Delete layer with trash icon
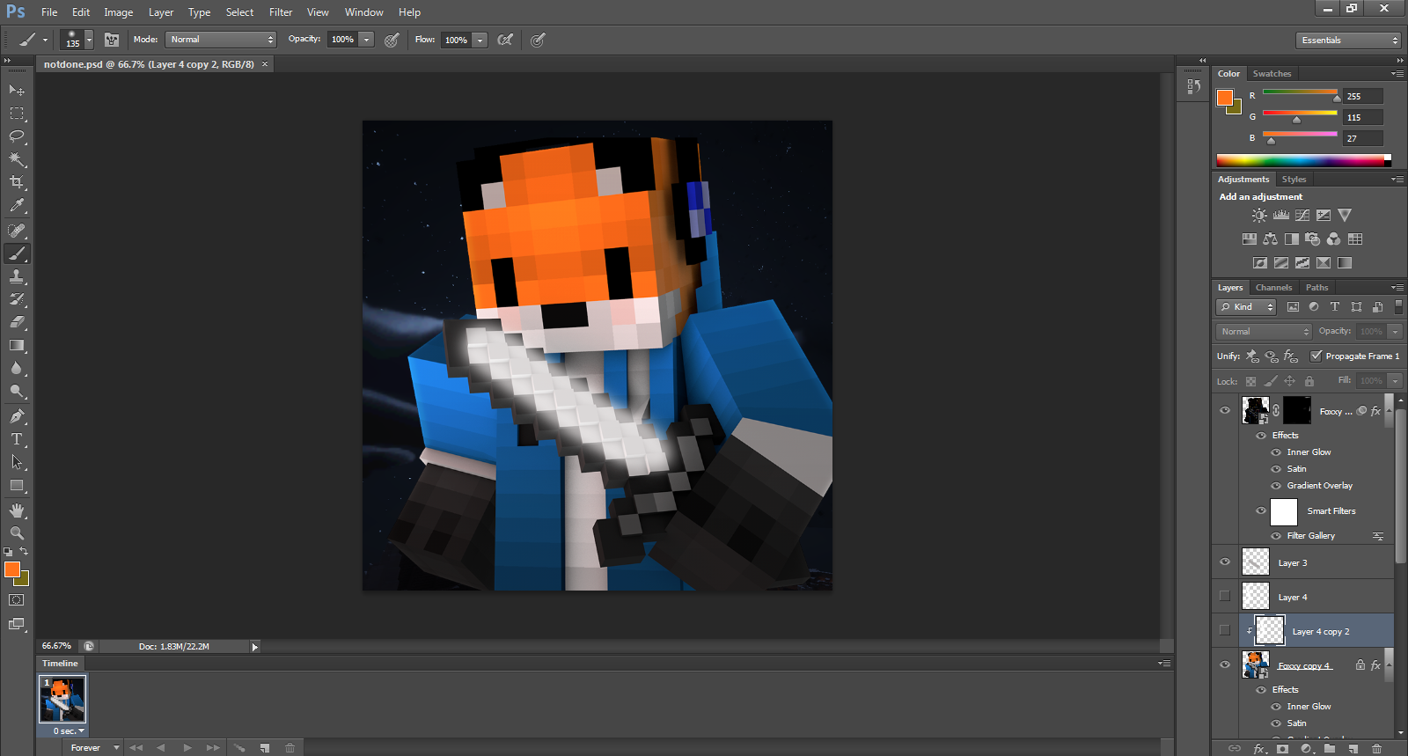 click(x=1376, y=749)
